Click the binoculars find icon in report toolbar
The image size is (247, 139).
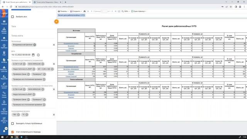click(x=85, y=11)
